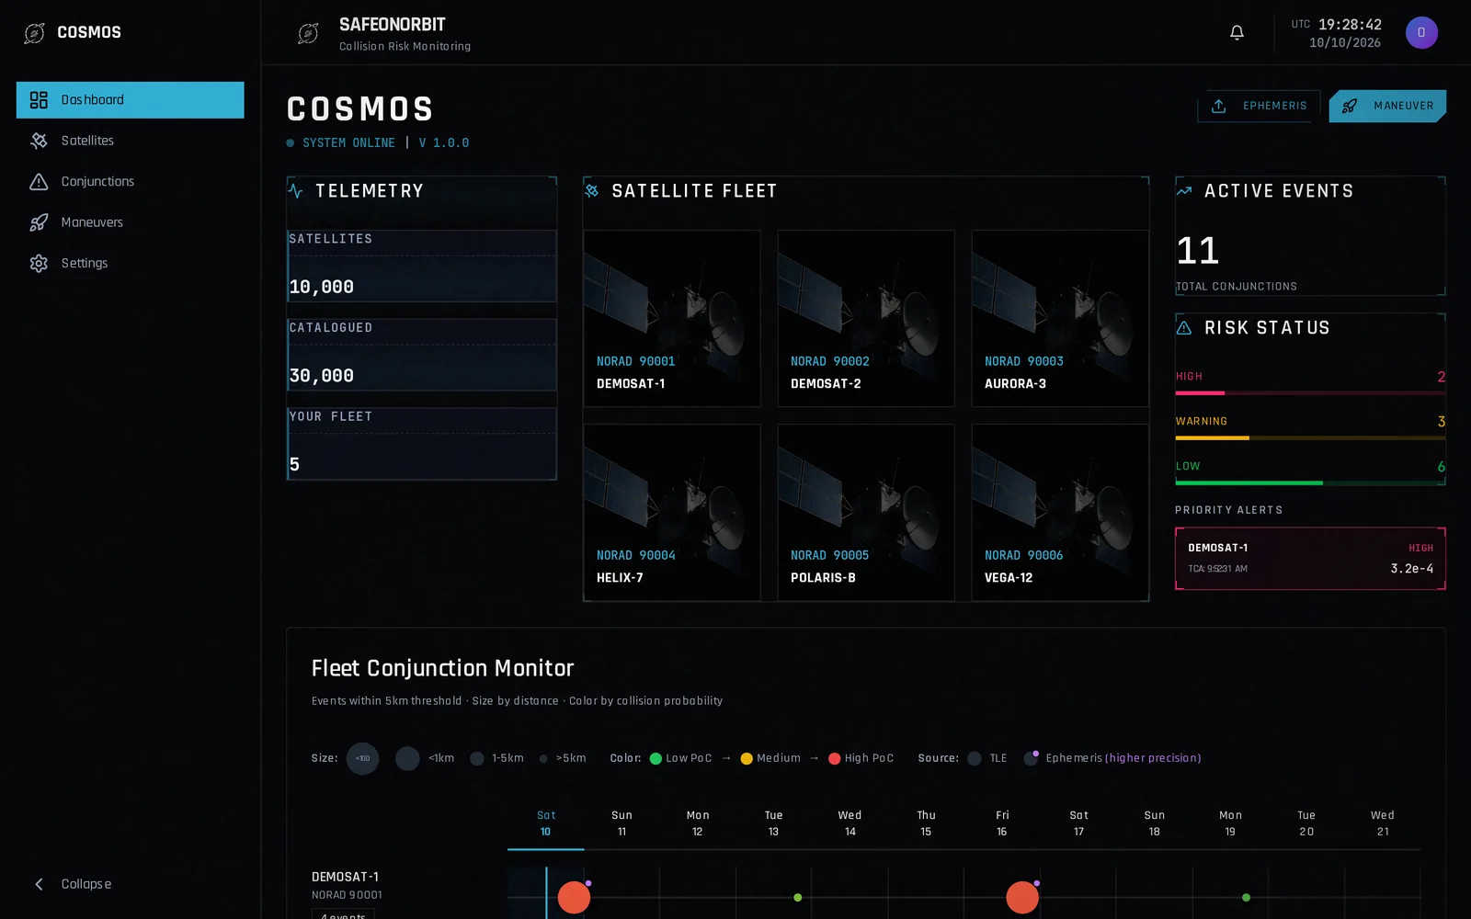1471x919 pixels.
Task: Click the Satellite Fleet panel icon
Action: point(592,191)
